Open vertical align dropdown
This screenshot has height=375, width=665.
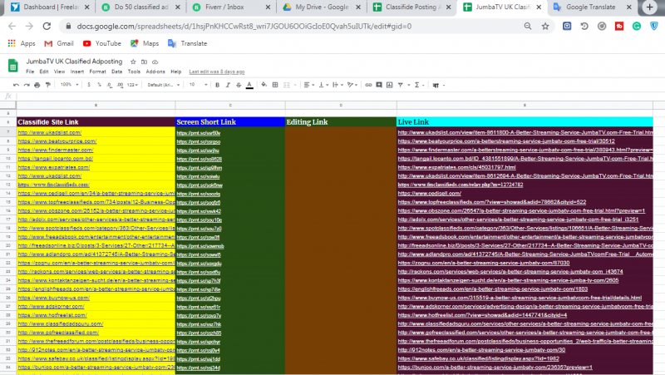[x=323, y=85]
